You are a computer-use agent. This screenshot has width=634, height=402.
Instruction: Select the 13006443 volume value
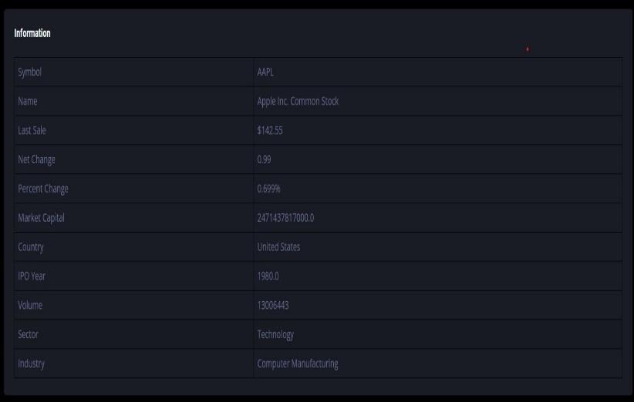point(273,305)
